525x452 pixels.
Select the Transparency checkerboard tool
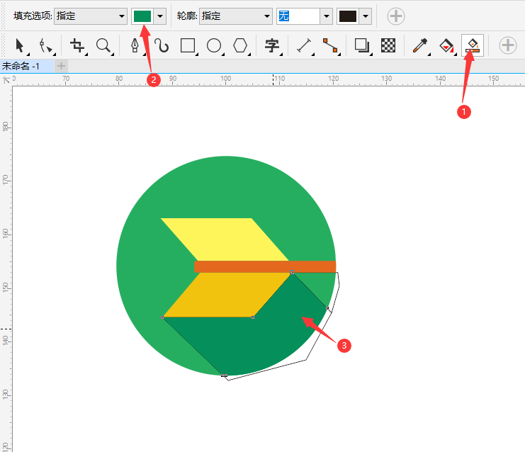pos(388,45)
